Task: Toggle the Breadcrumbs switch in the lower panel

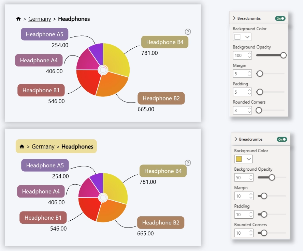Action: [282, 139]
